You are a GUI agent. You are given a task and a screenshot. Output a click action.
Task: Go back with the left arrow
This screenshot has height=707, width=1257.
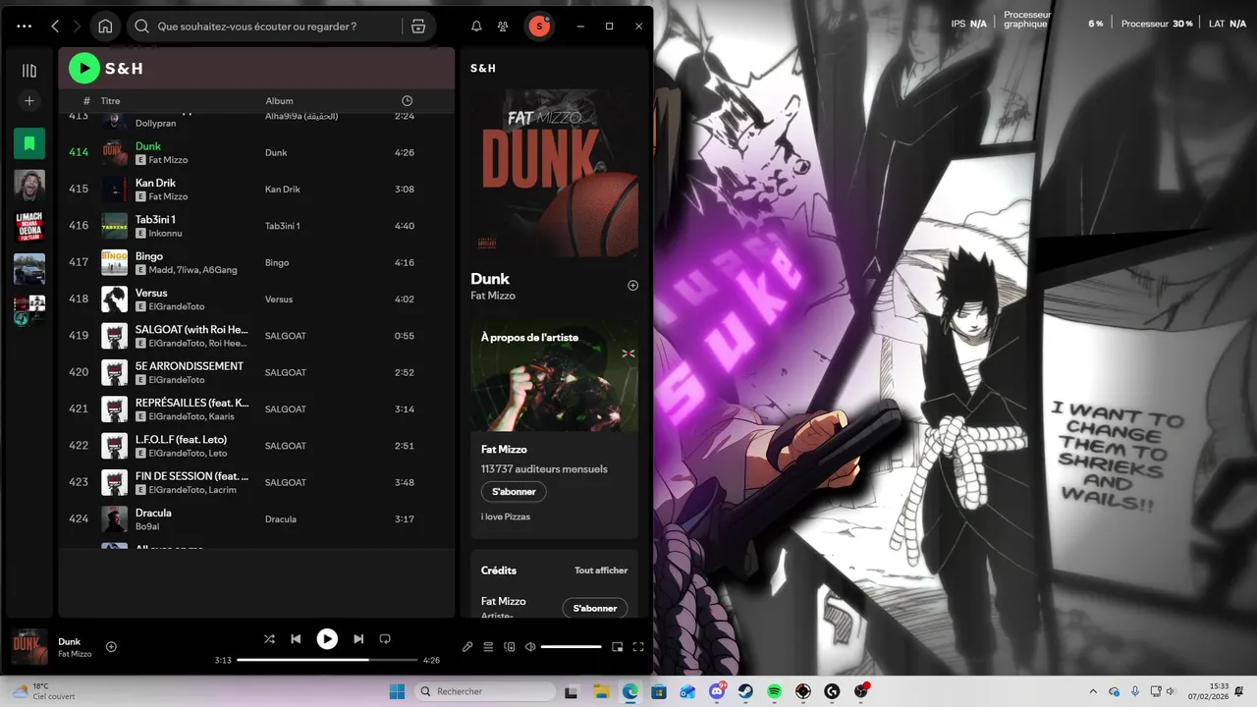(55, 27)
